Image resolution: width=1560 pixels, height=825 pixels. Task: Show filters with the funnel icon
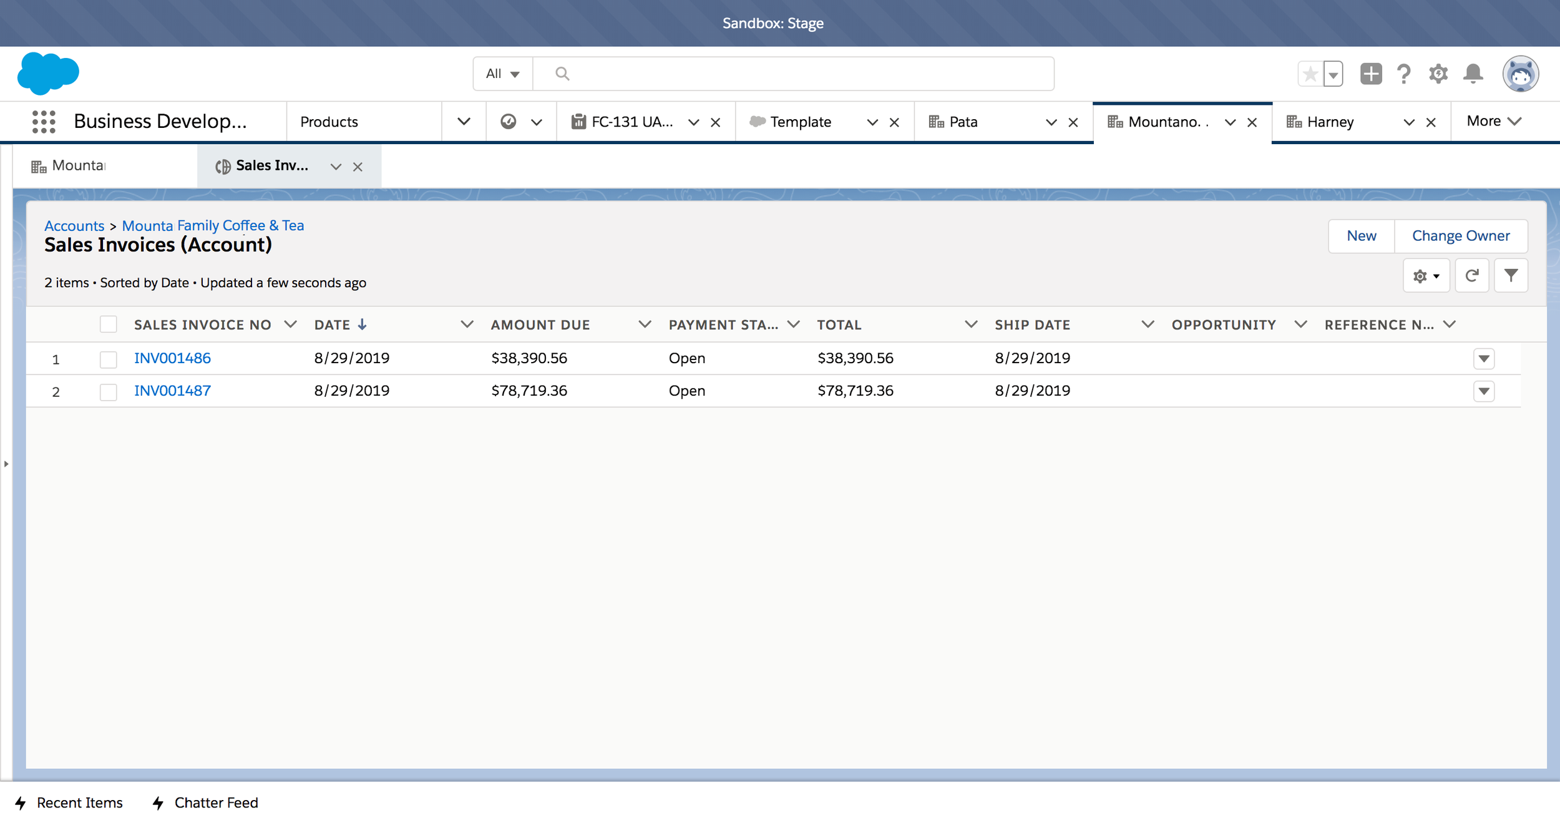1511,276
